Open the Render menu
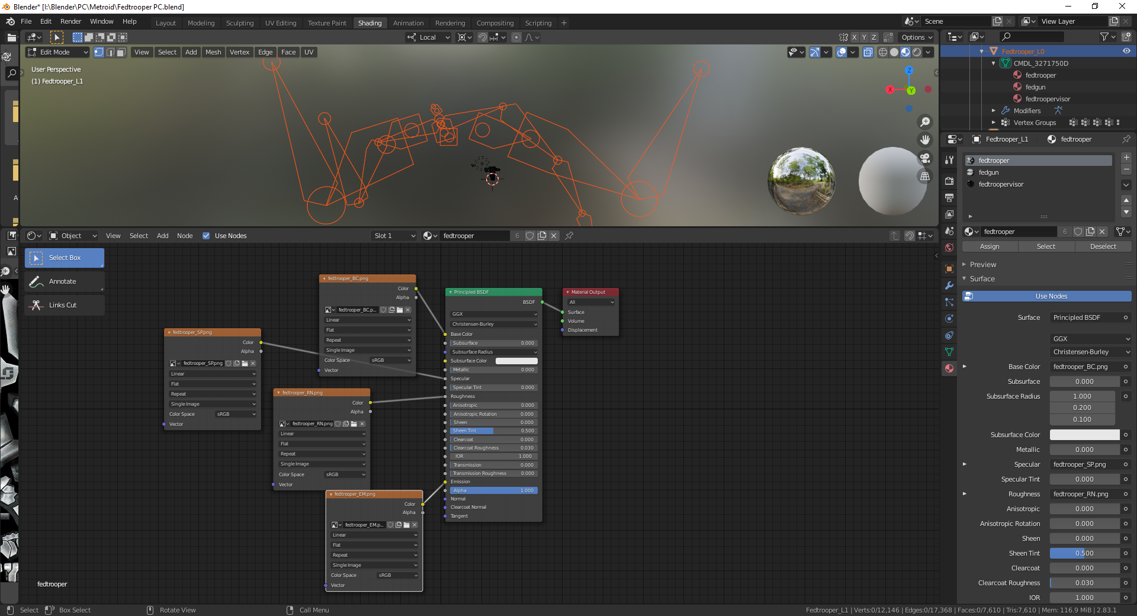This screenshot has width=1137, height=616. pyautogui.click(x=70, y=21)
